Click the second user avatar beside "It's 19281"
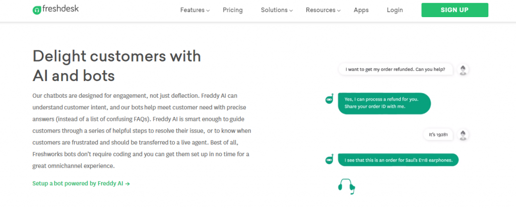Viewport: 516px width, 208px height. click(464, 134)
